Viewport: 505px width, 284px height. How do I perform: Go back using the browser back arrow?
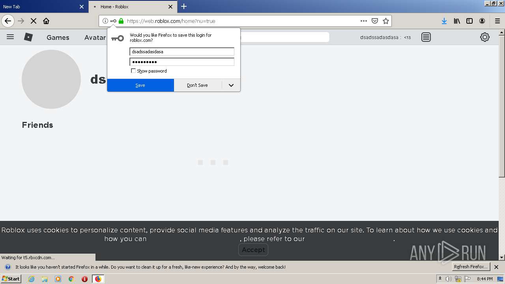coord(8,21)
